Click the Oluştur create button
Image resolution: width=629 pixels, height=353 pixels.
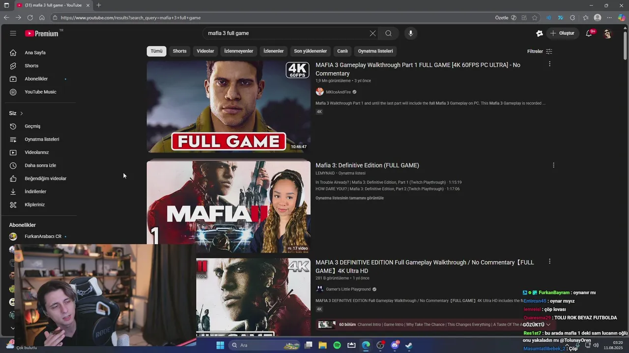pyautogui.click(x=562, y=33)
